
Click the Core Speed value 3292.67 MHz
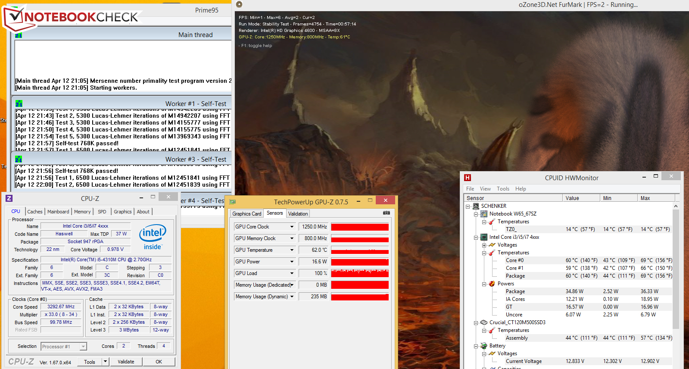[61, 306]
